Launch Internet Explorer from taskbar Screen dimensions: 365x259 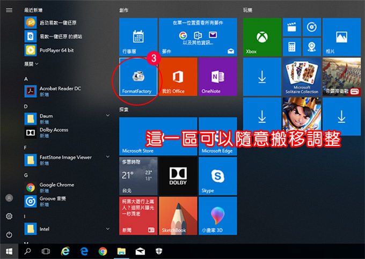point(65,251)
